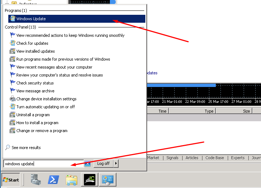Open View recommended actions to keep Windows running smoothly

[x=70, y=35]
